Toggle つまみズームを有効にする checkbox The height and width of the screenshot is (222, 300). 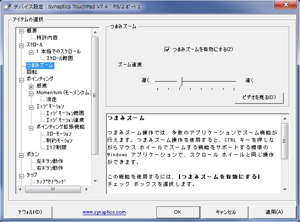(167, 49)
